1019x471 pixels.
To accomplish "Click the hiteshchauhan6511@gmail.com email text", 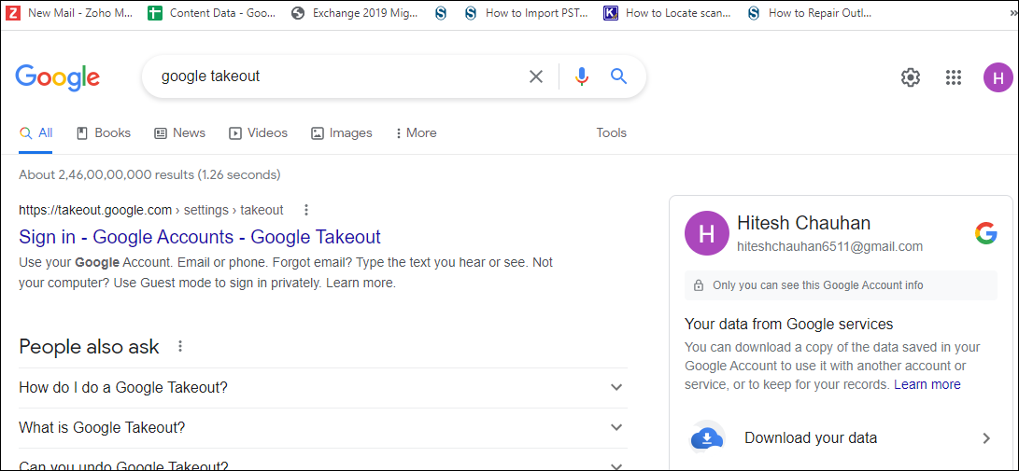I will click(830, 246).
